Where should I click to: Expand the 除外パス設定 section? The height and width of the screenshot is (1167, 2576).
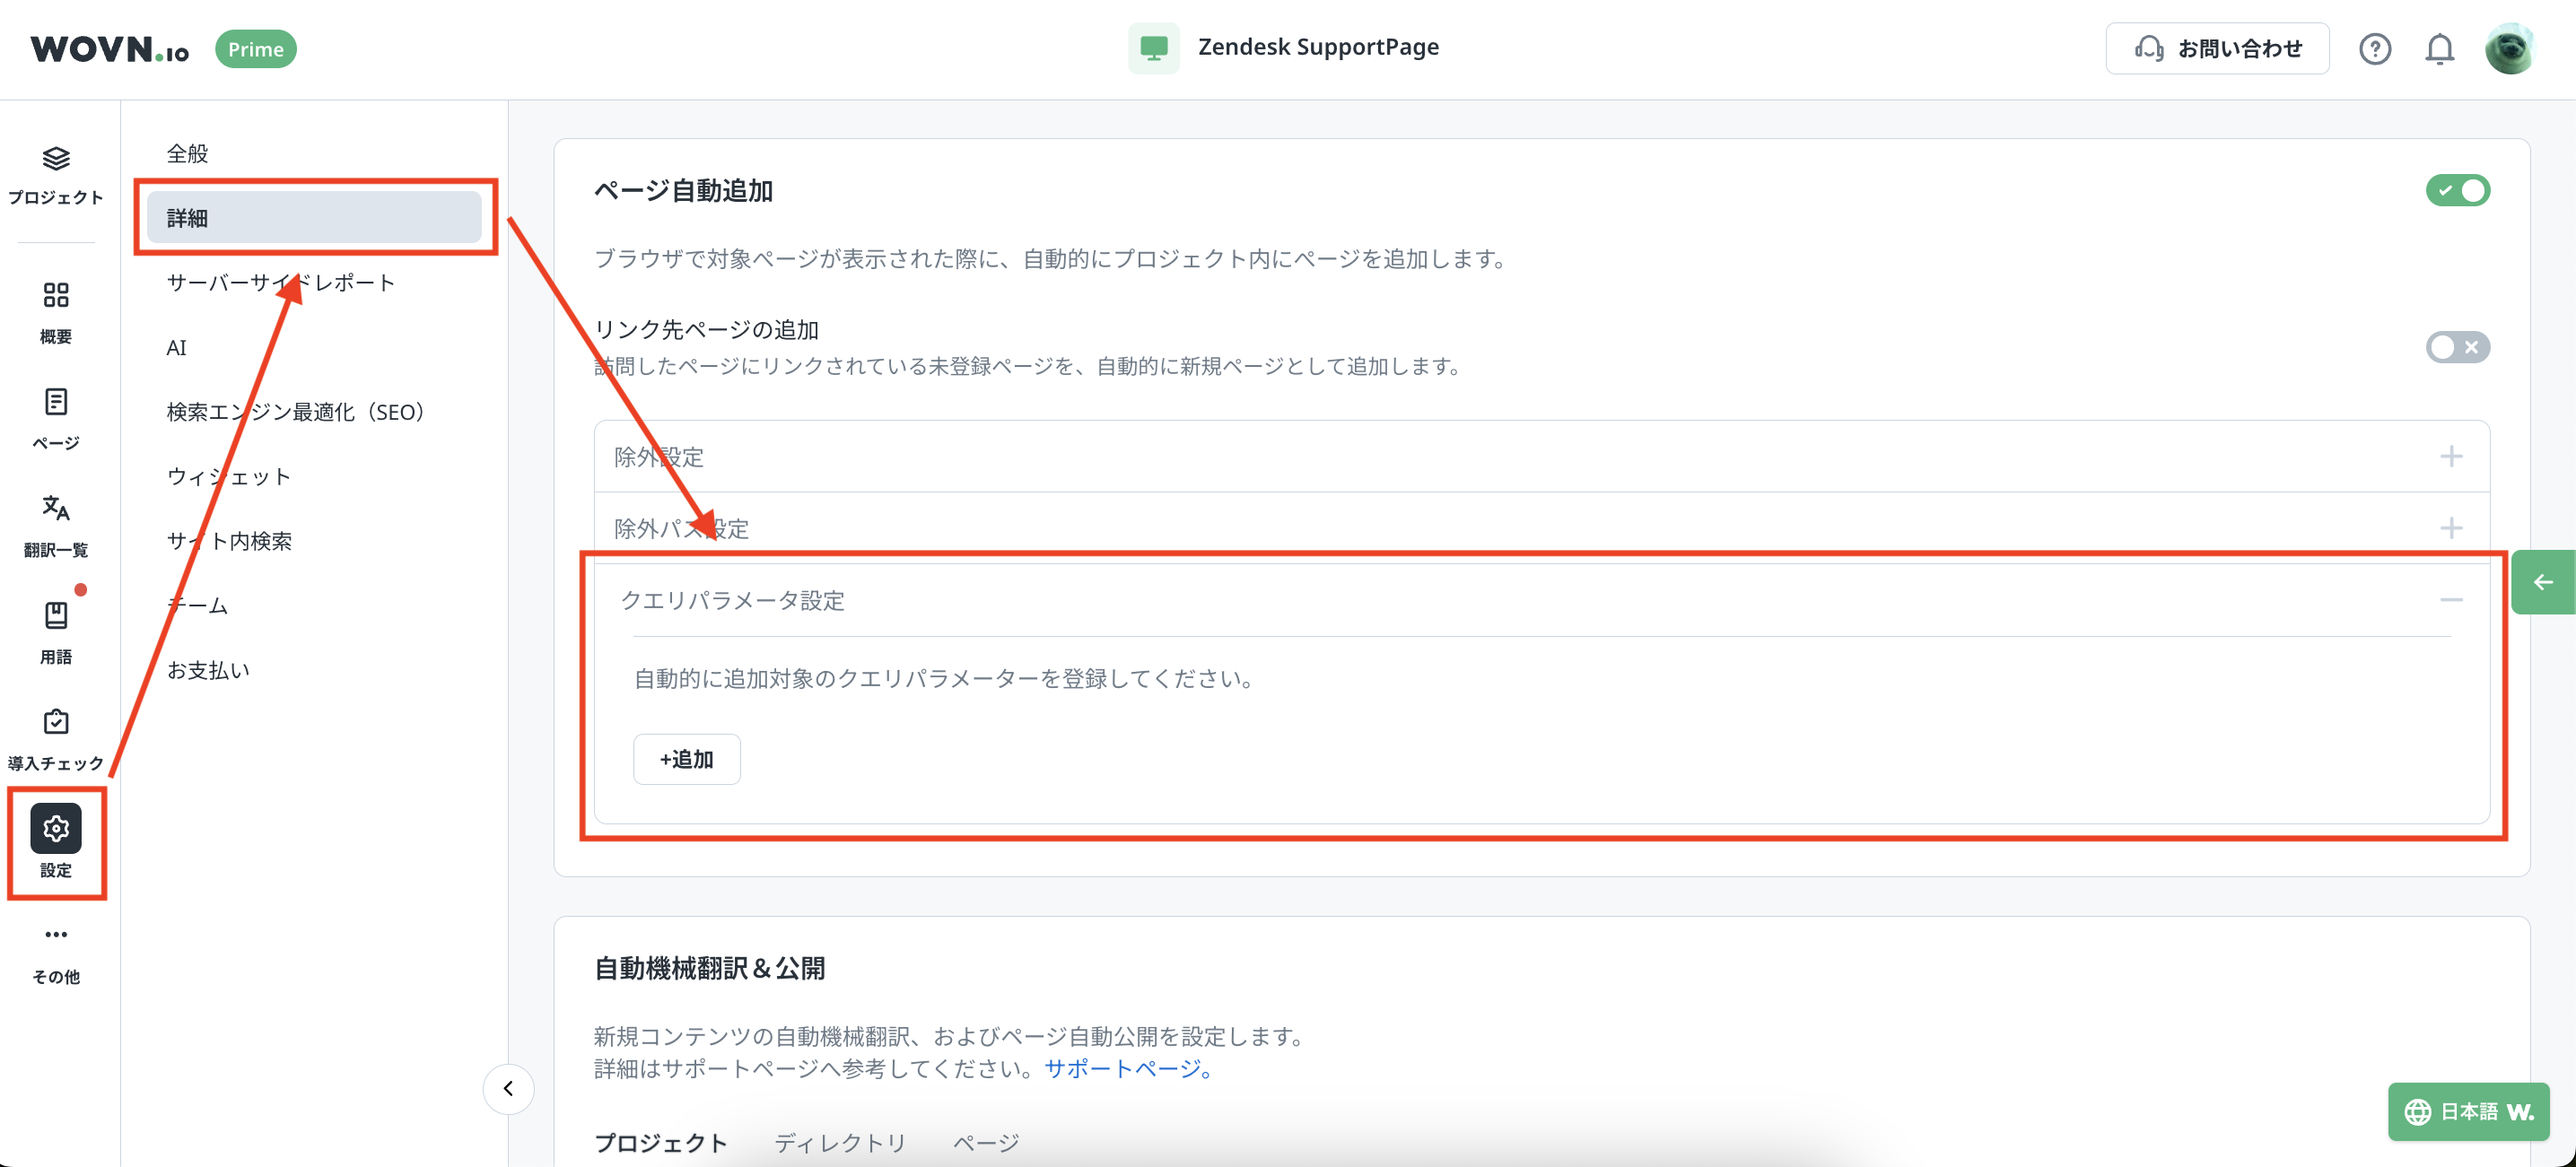pyautogui.click(x=2450, y=528)
